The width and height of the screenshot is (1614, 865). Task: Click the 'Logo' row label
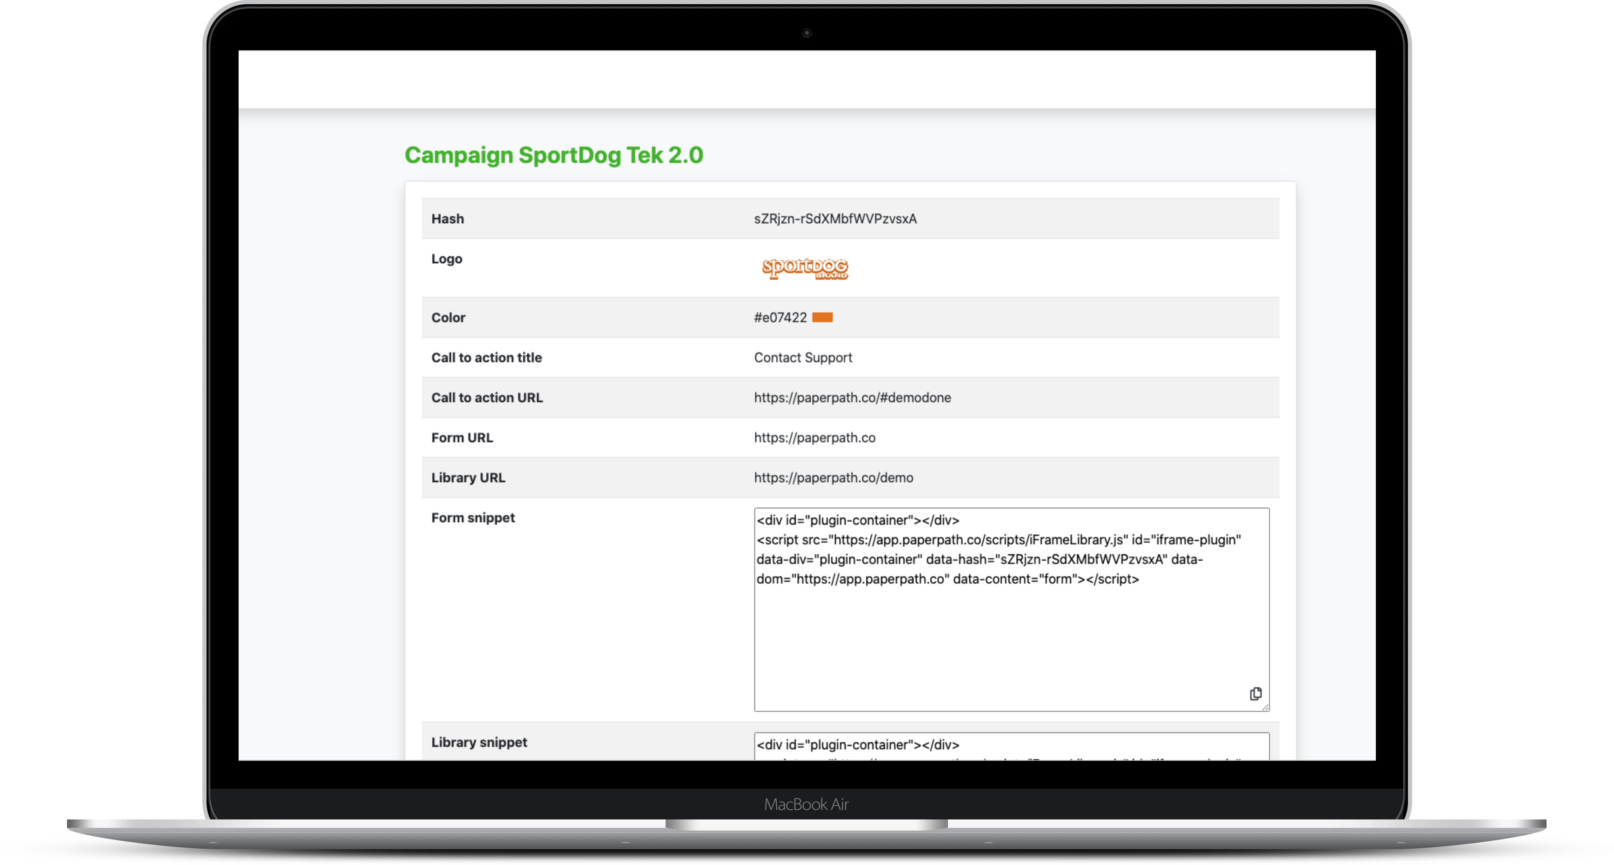point(447,259)
